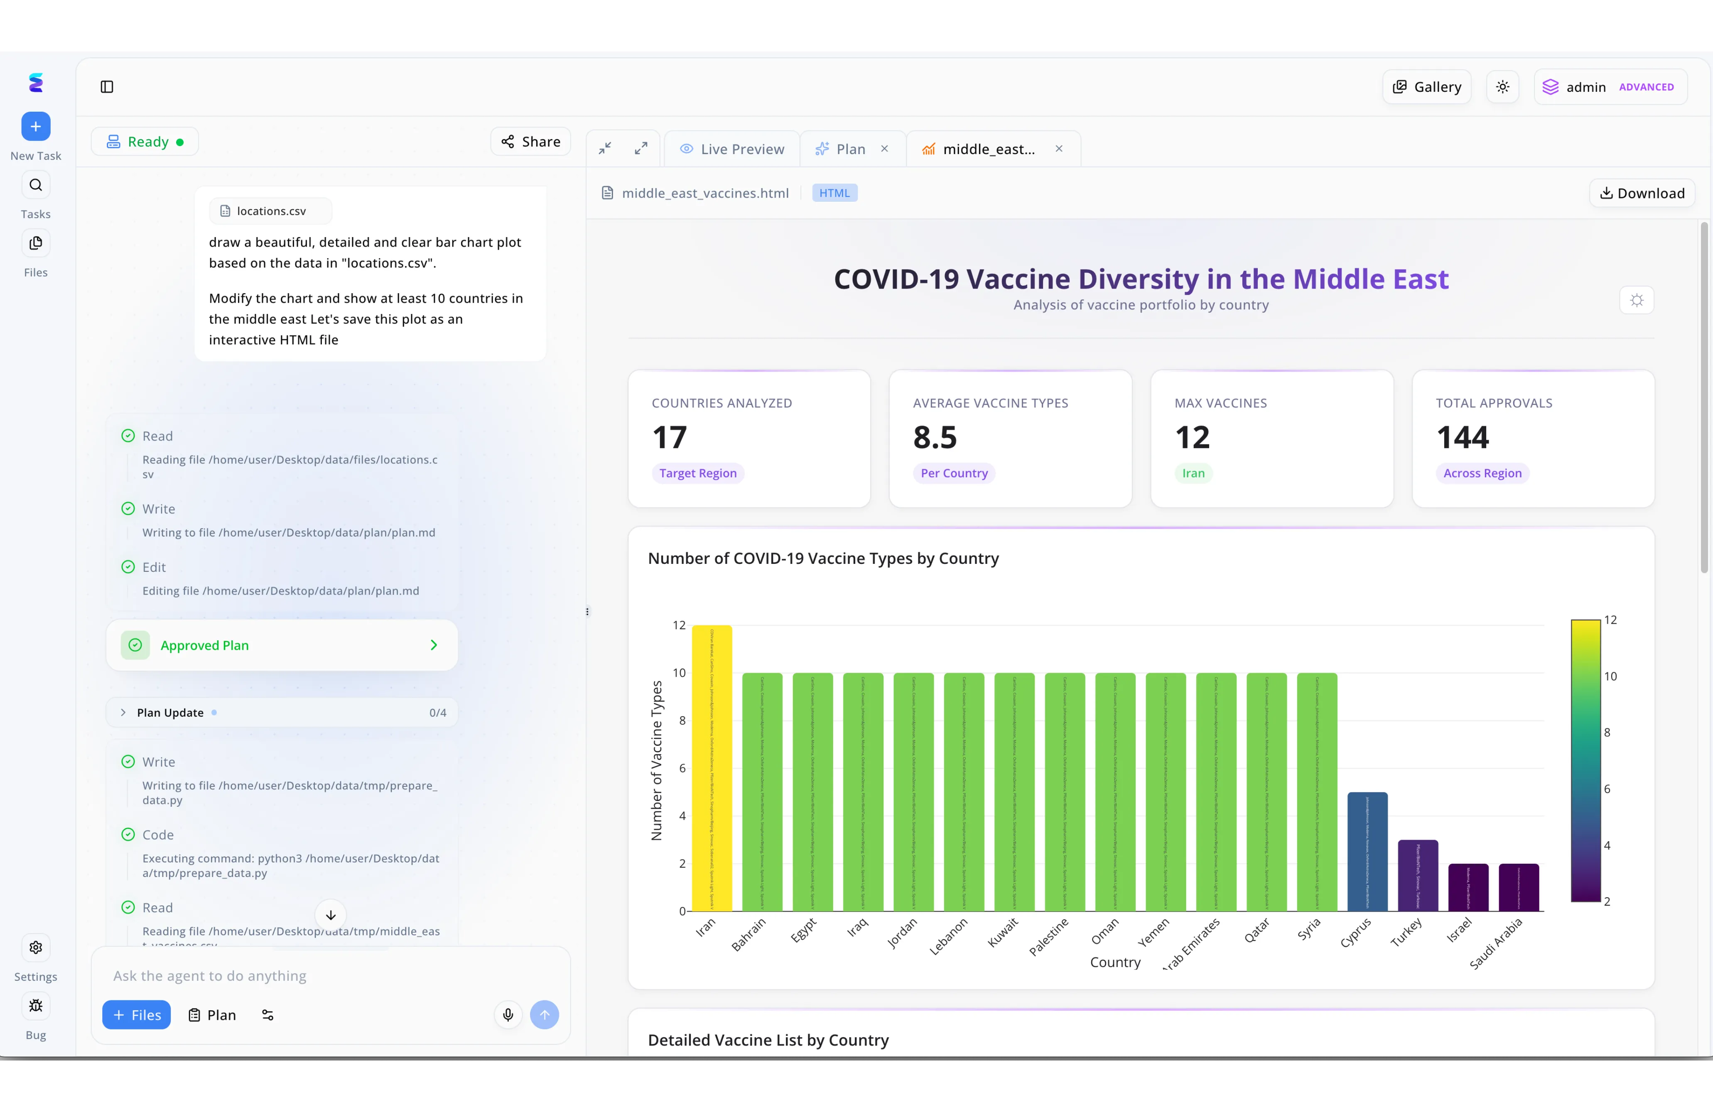Screen dimensions: 1713x1112
Task: Switch to the Plan tab
Action: tap(848, 148)
